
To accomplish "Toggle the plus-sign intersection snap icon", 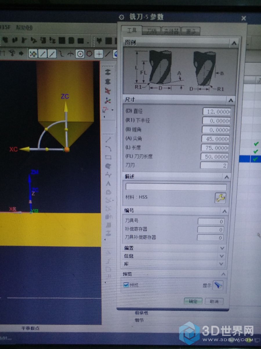I will [x=99, y=54].
